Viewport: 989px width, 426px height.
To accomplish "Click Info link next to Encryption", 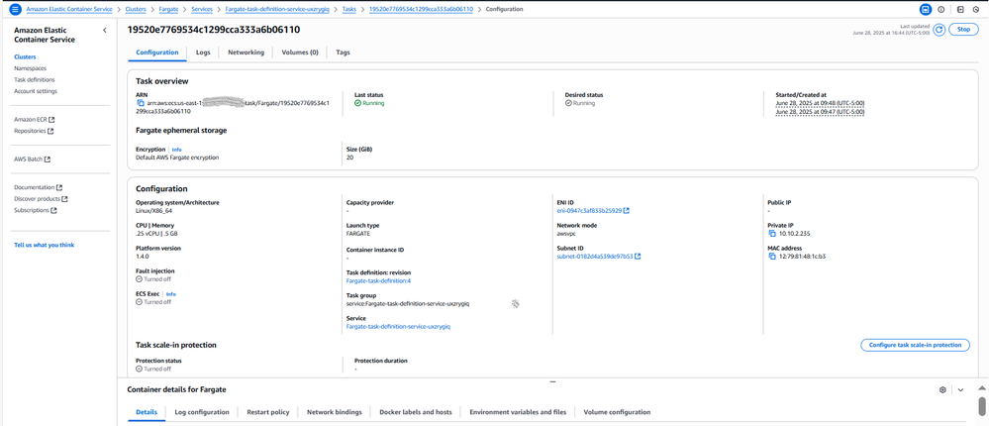I will point(176,150).
